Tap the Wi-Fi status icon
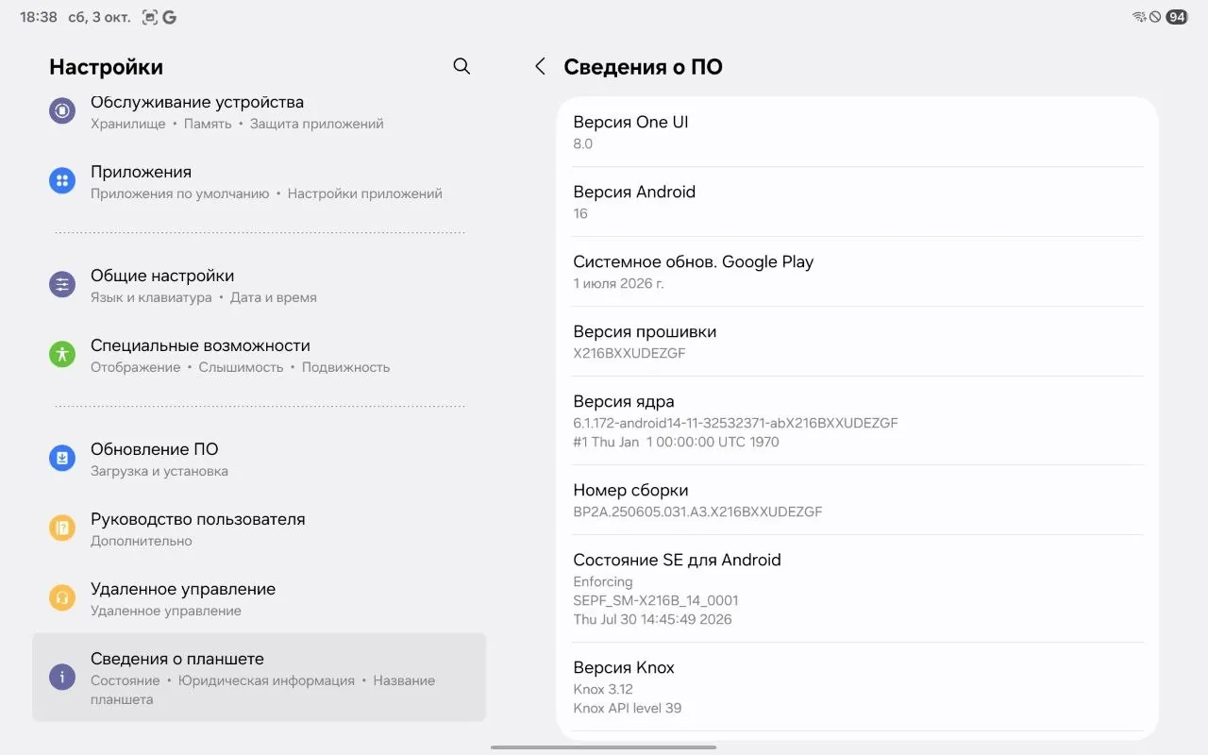This screenshot has width=1208, height=755. (1139, 17)
